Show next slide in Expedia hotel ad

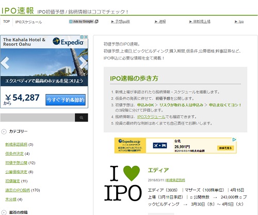84,63
